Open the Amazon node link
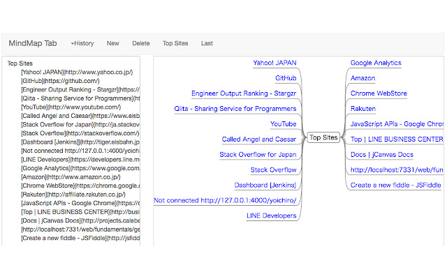Screen dimensions: 447x279 363,78
